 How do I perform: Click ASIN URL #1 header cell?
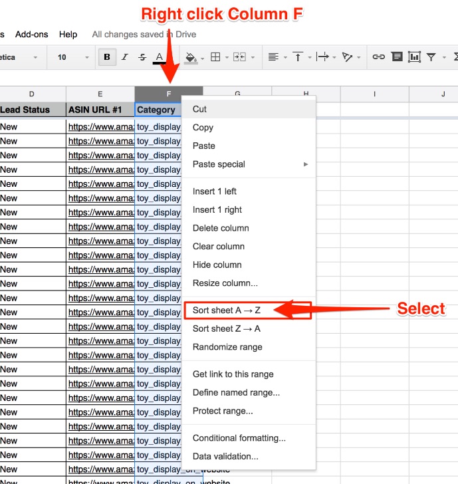coord(100,110)
